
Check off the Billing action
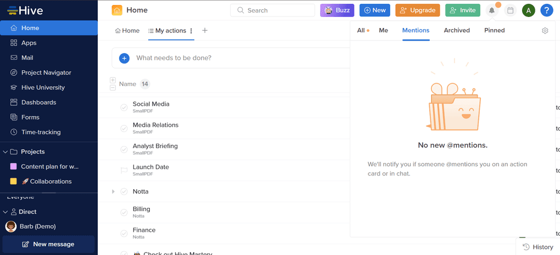(x=124, y=212)
